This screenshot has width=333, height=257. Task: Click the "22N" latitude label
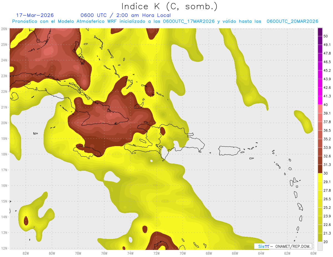(x=4, y=91)
